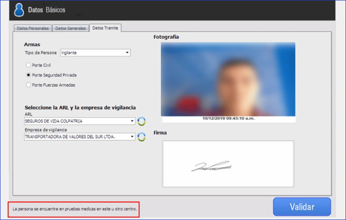346x220 pixels.
Task: Select the Porte Civil radio button
Action: 28,65
